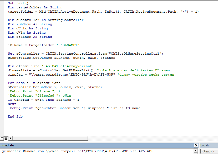Click 'AF5_WOP' result in Immediate window

tap(146, 151)
